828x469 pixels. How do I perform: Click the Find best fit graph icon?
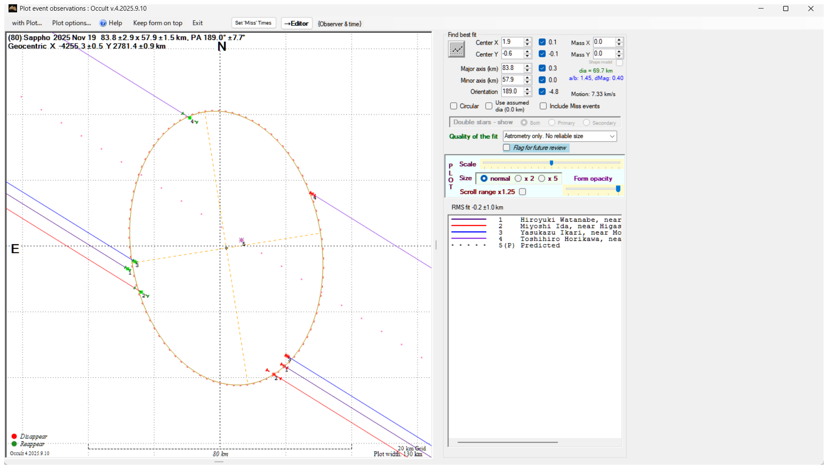coord(456,49)
